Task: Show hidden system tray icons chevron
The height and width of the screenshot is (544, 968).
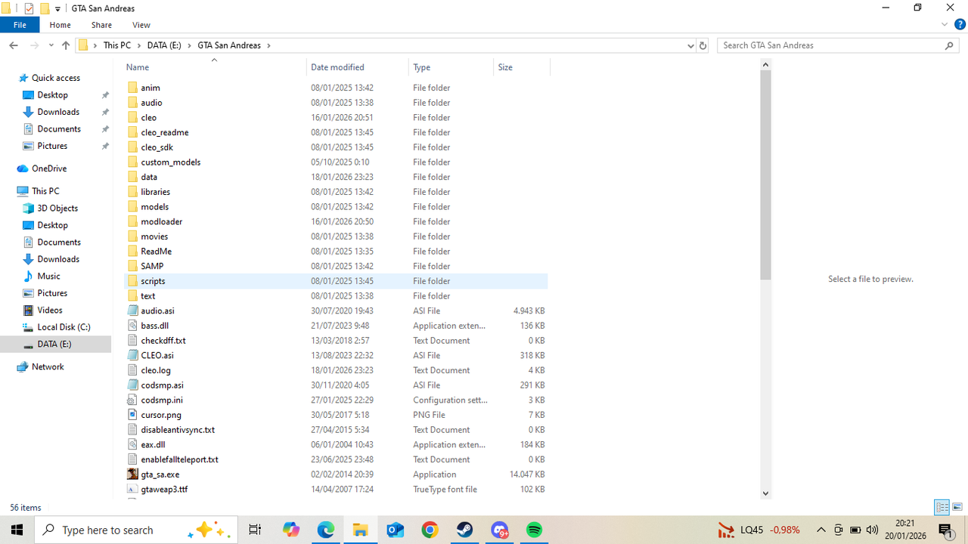Action: [821, 530]
